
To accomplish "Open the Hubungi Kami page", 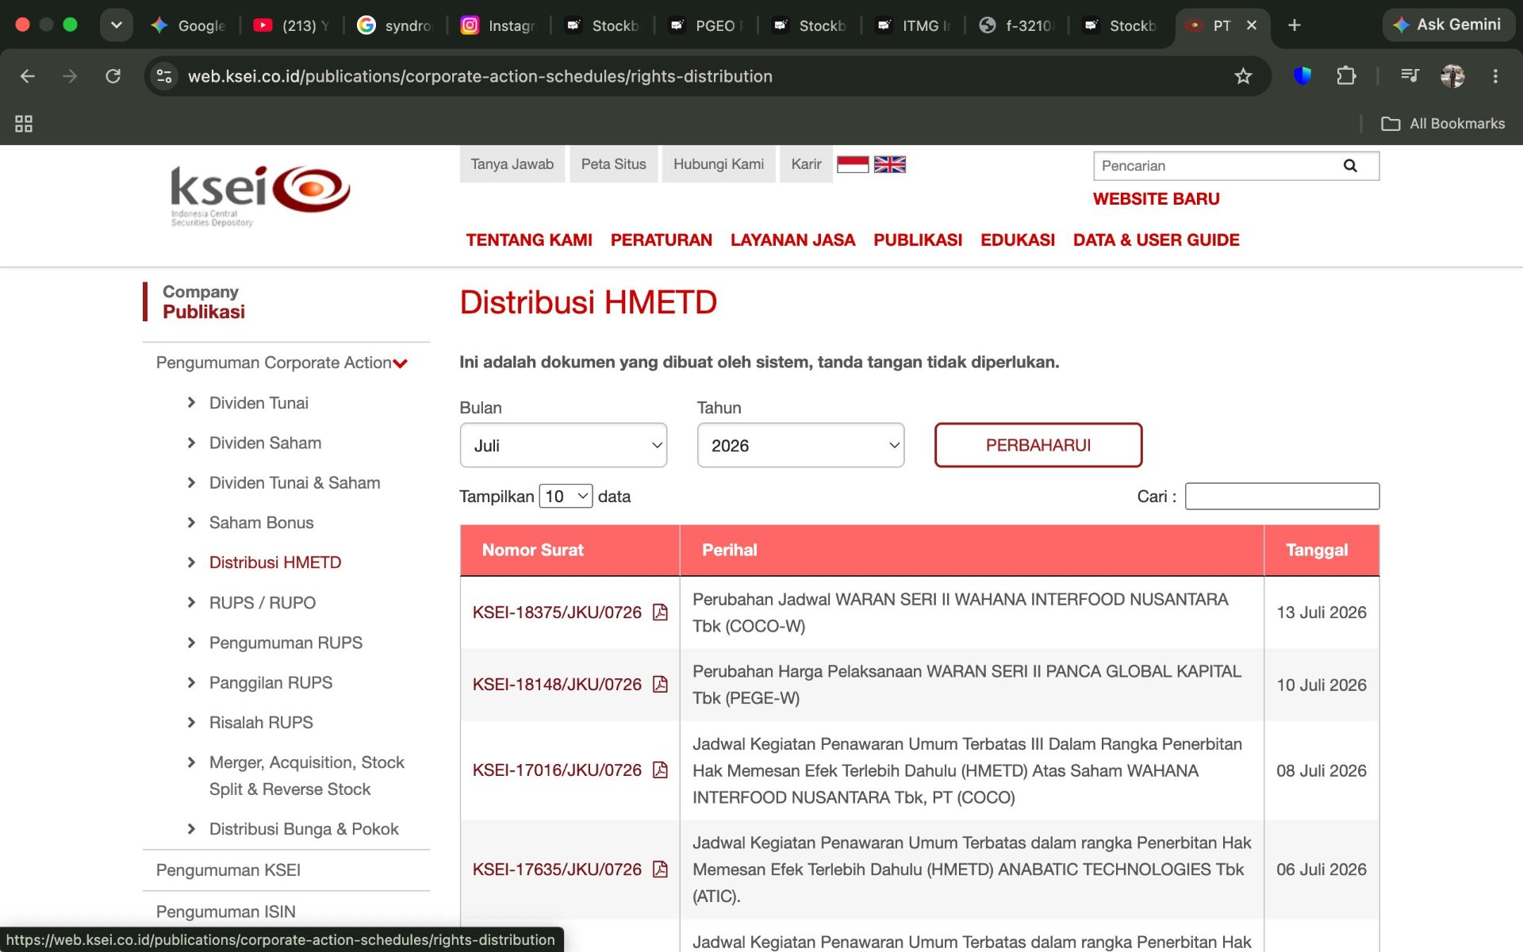I will (719, 164).
